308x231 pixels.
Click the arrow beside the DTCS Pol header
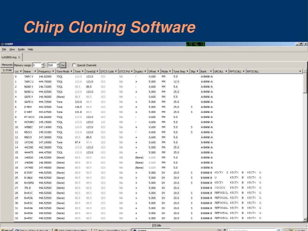pyautogui.click(x=132, y=71)
